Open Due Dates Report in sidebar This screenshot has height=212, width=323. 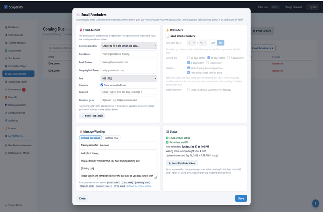click(x=18, y=74)
